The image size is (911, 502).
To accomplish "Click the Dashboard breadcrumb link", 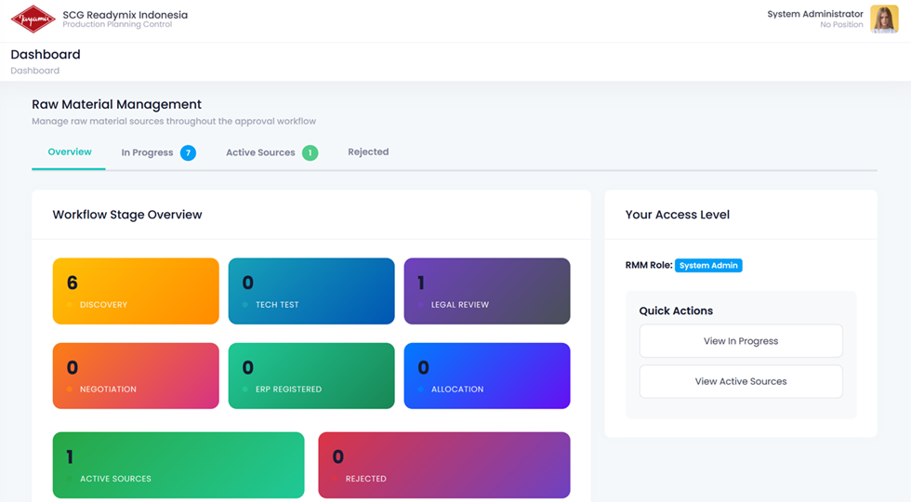I will point(35,71).
